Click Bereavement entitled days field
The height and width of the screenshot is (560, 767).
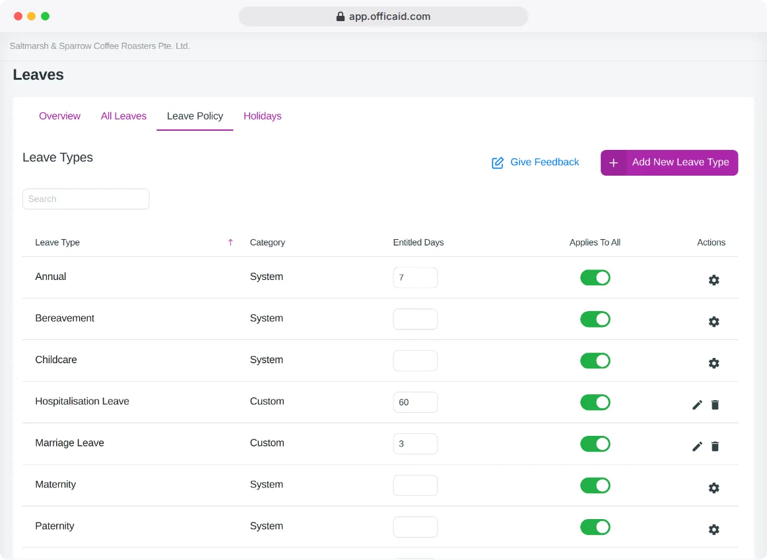[x=415, y=319]
